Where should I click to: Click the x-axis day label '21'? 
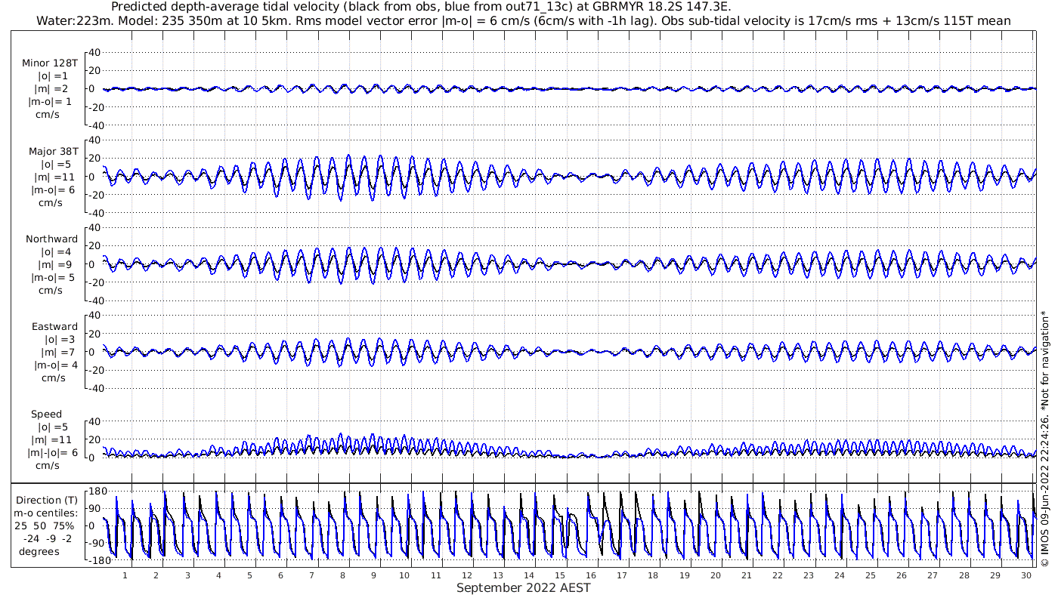coord(746,575)
